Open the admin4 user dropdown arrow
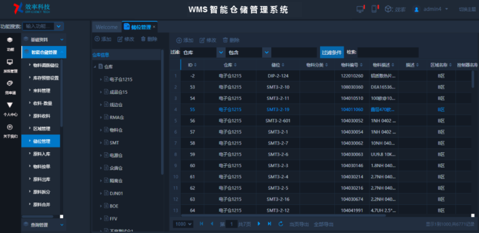Screen dimensions: 479x233 coord(447,9)
